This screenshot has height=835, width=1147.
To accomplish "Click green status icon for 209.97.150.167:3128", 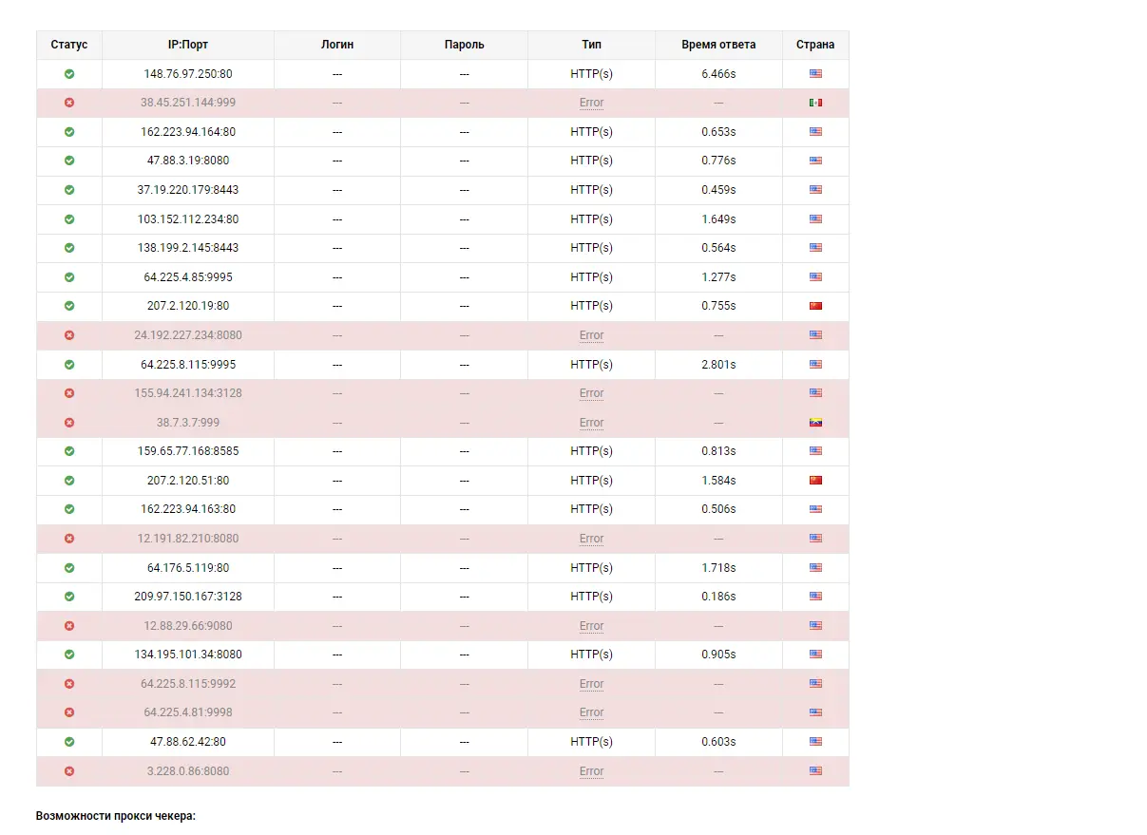I will pos(69,597).
